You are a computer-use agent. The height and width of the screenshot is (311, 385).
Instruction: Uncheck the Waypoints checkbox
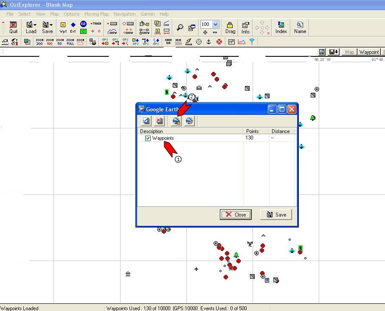tap(148, 138)
